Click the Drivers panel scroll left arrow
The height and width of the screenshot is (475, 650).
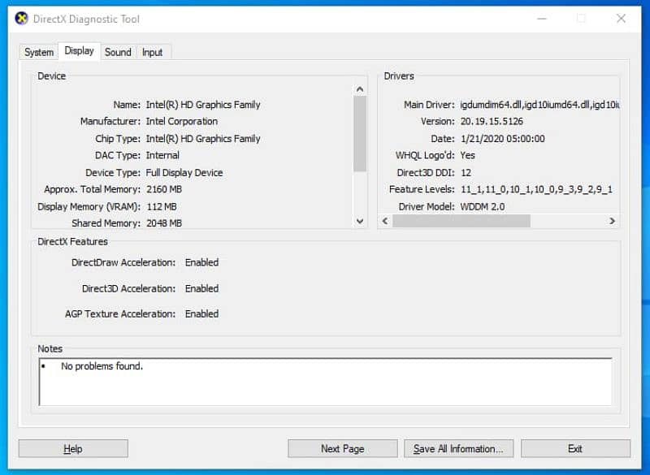(385, 221)
